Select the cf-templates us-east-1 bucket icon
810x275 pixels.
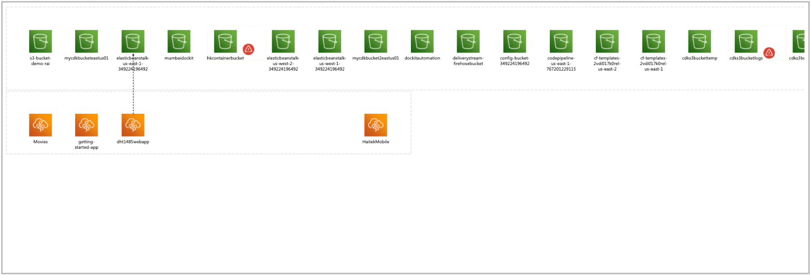click(653, 41)
